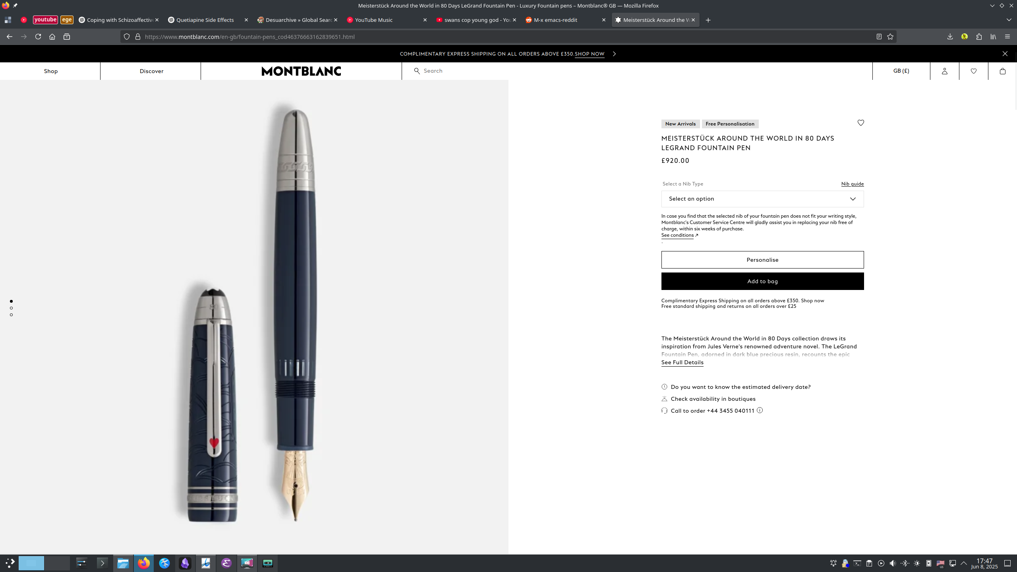
Task: Open the shopping bag icon
Action: (1002, 71)
